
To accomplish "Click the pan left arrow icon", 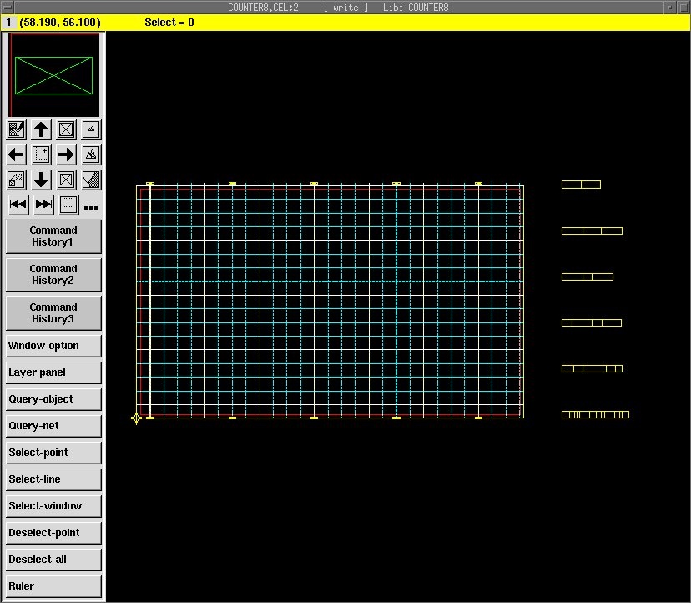I will pos(16,155).
